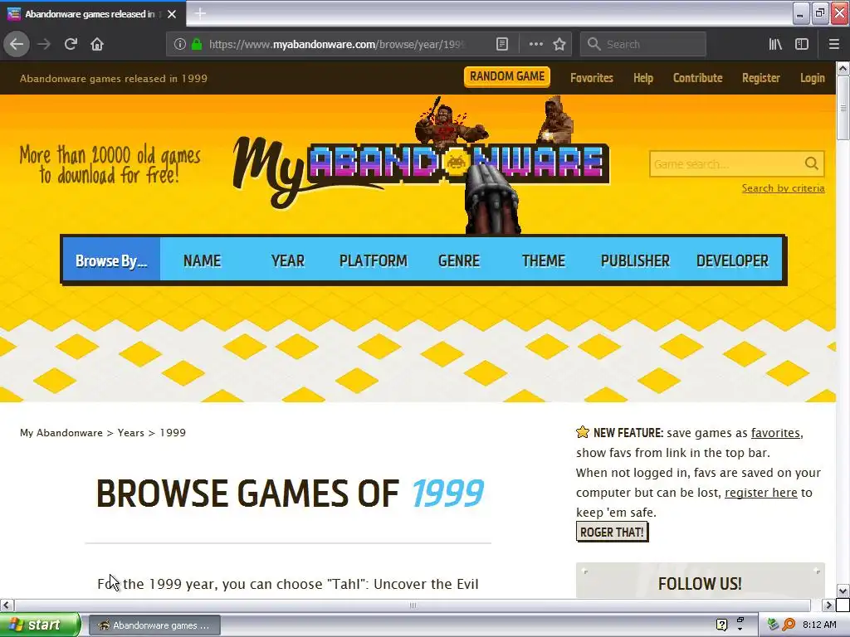Go back with the browser back arrow
850x637 pixels.
(17, 44)
